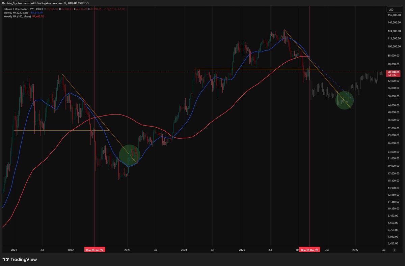Click the Mon 16 Mar '26 date marker
The width and height of the screenshot is (405, 266).
310,250
